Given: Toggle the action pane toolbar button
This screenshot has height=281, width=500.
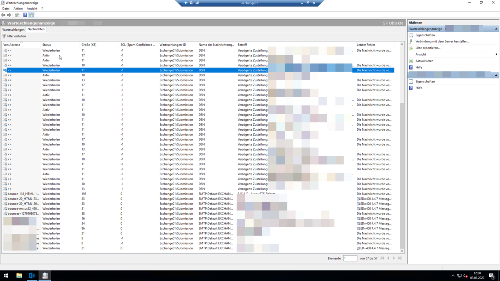Looking at the screenshot, I should pos(31,15).
